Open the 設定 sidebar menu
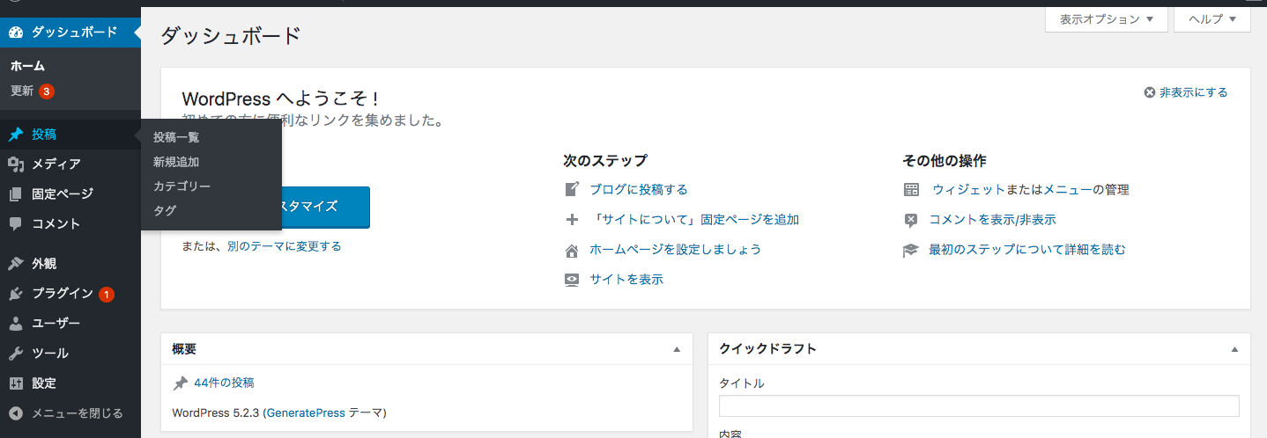1267x438 pixels. [70, 383]
